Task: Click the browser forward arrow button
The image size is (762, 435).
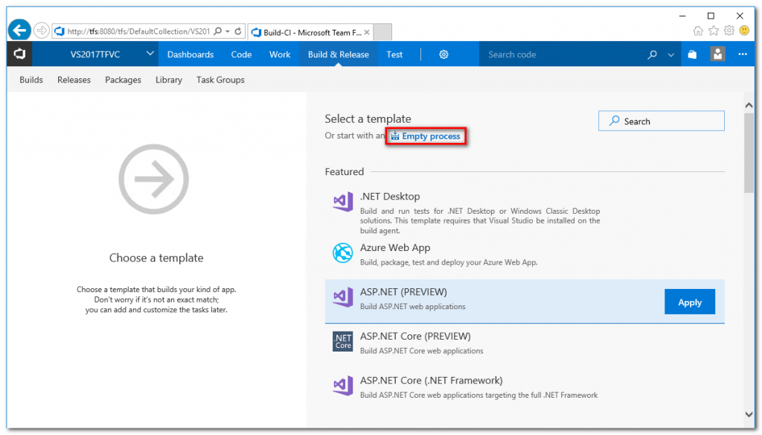Action: click(42, 31)
